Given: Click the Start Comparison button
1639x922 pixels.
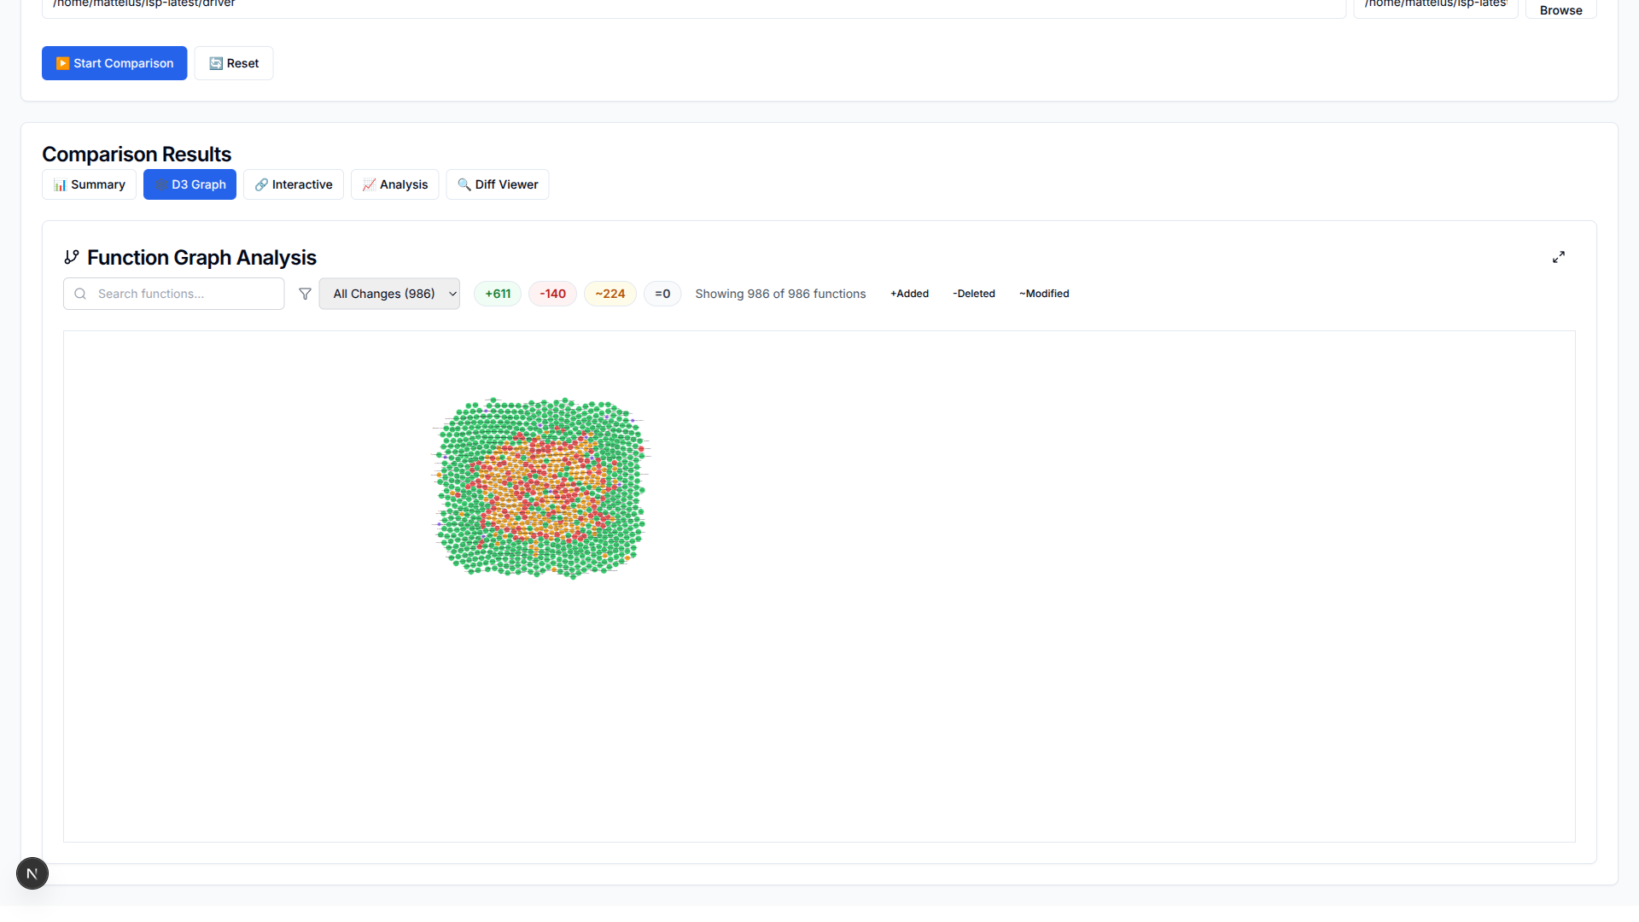Looking at the screenshot, I should (114, 63).
